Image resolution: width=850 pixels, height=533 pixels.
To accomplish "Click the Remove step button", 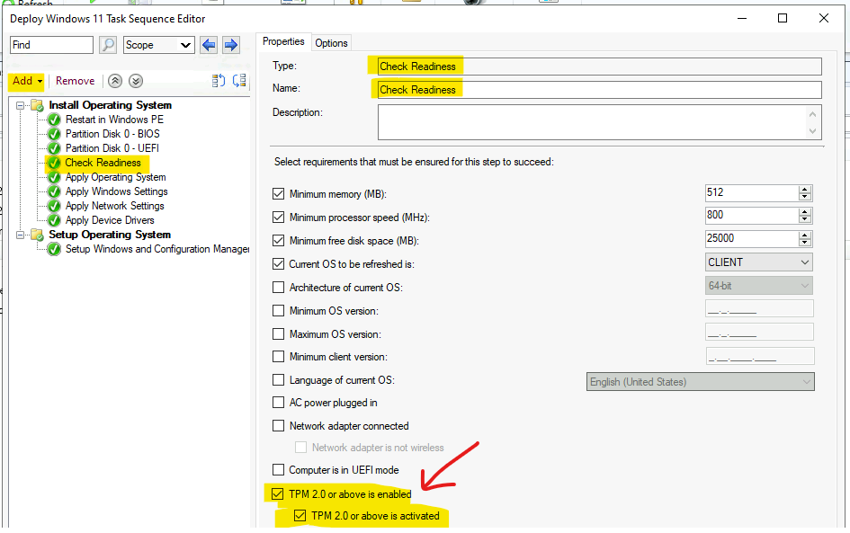I will (76, 81).
